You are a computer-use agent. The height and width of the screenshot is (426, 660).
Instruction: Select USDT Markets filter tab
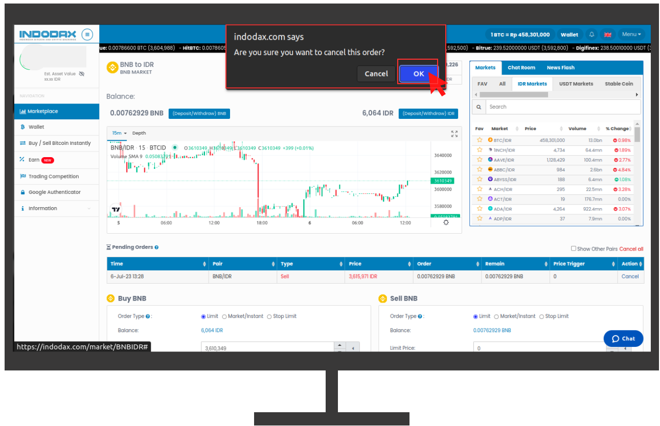click(576, 84)
